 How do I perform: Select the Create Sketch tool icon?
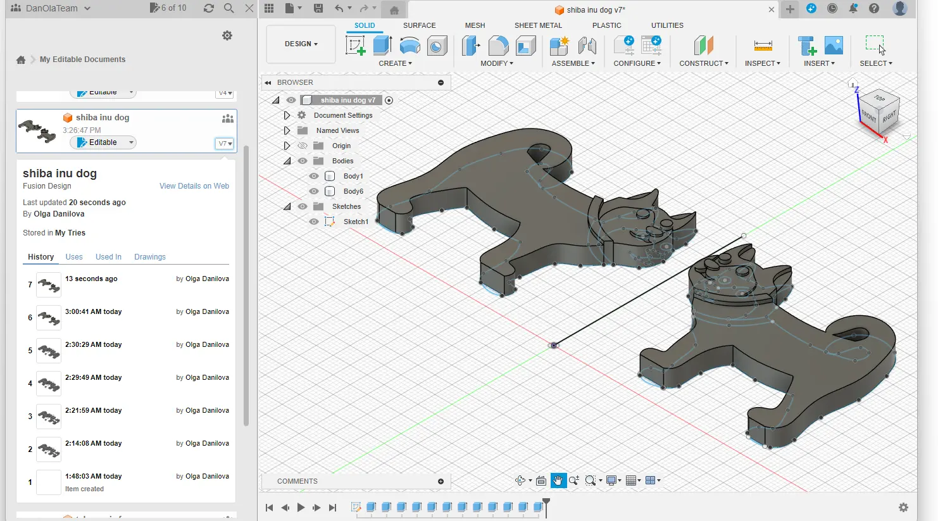tap(356, 46)
